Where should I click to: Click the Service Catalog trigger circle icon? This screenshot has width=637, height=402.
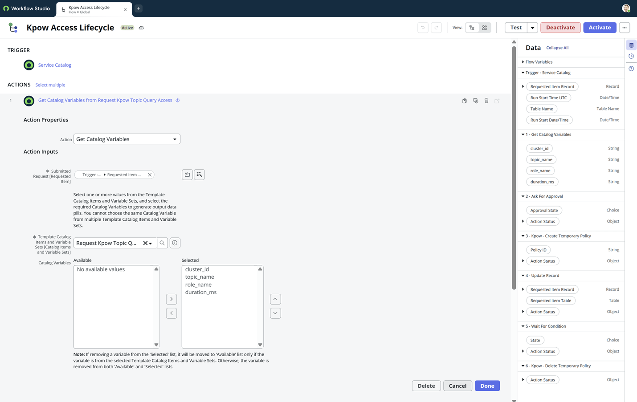pos(29,65)
